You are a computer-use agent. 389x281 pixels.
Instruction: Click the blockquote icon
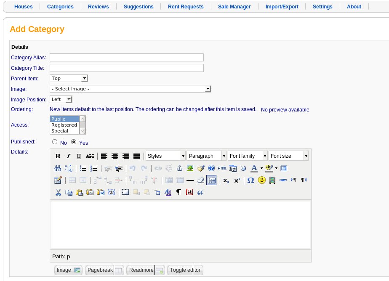point(200,192)
